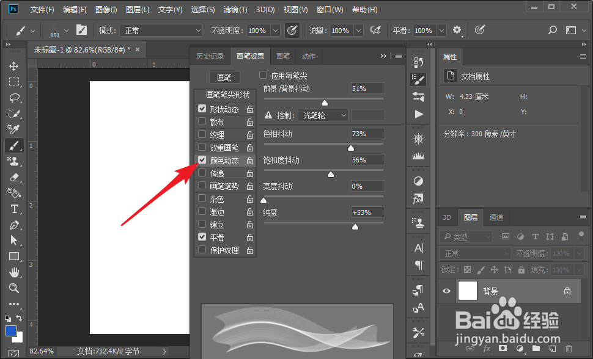Viewport: 593px width, 359px height.
Task: Switch to the 历史记录 panel tab
Action: point(210,56)
